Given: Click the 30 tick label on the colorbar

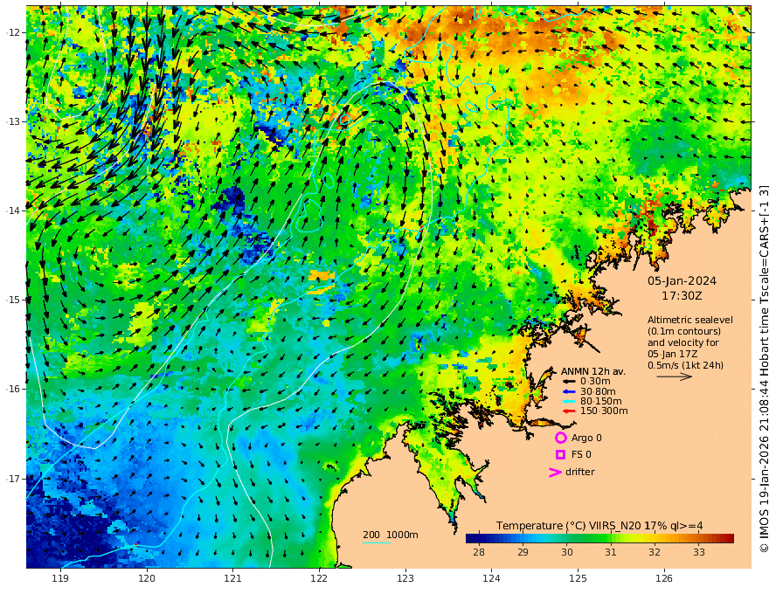Looking at the screenshot, I should 567,552.
